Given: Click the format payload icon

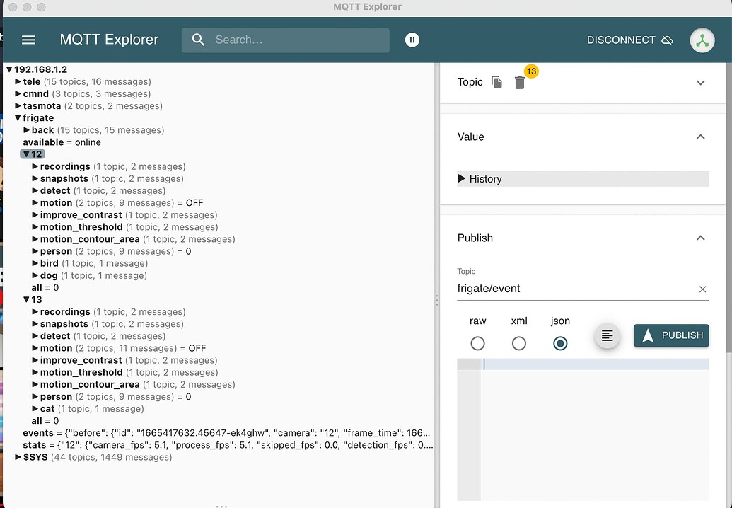Looking at the screenshot, I should [607, 335].
